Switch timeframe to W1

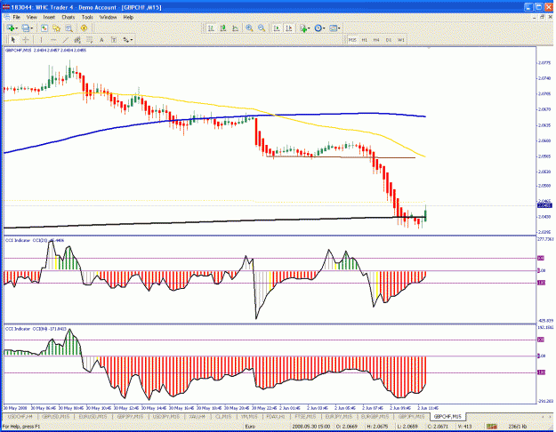(x=400, y=40)
